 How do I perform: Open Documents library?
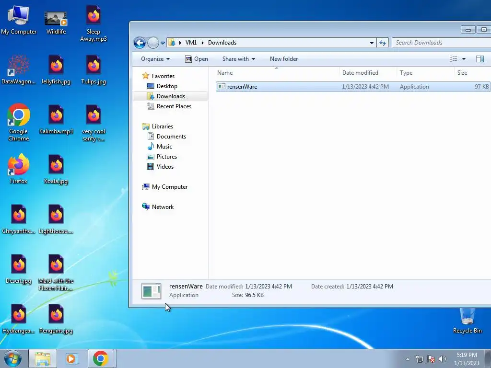(171, 137)
